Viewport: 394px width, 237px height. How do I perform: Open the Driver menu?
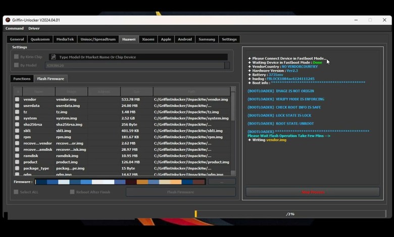pos(34,28)
